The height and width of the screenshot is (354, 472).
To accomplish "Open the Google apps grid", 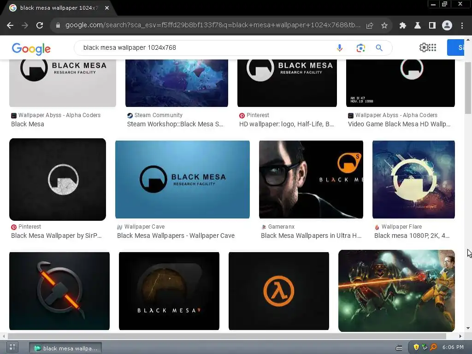I will click(x=432, y=47).
